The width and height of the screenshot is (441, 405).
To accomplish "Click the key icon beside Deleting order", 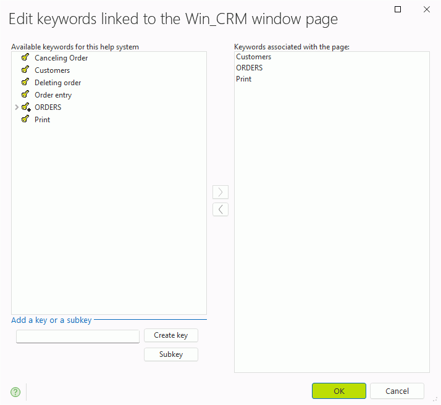I will tap(25, 83).
